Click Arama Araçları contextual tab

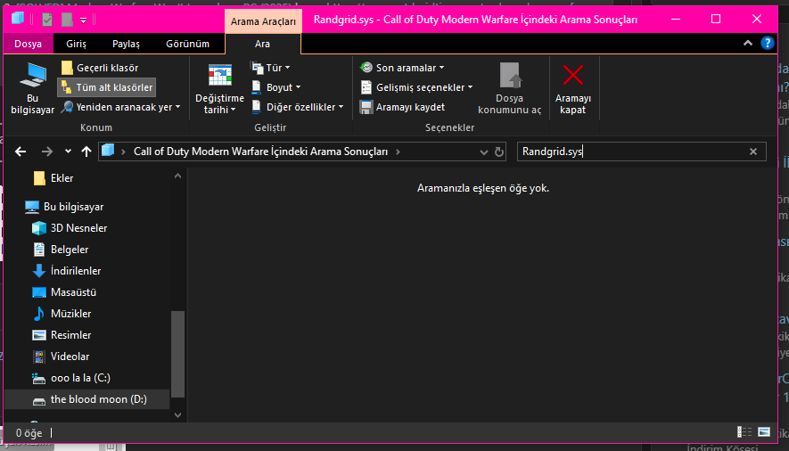point(263,21)
